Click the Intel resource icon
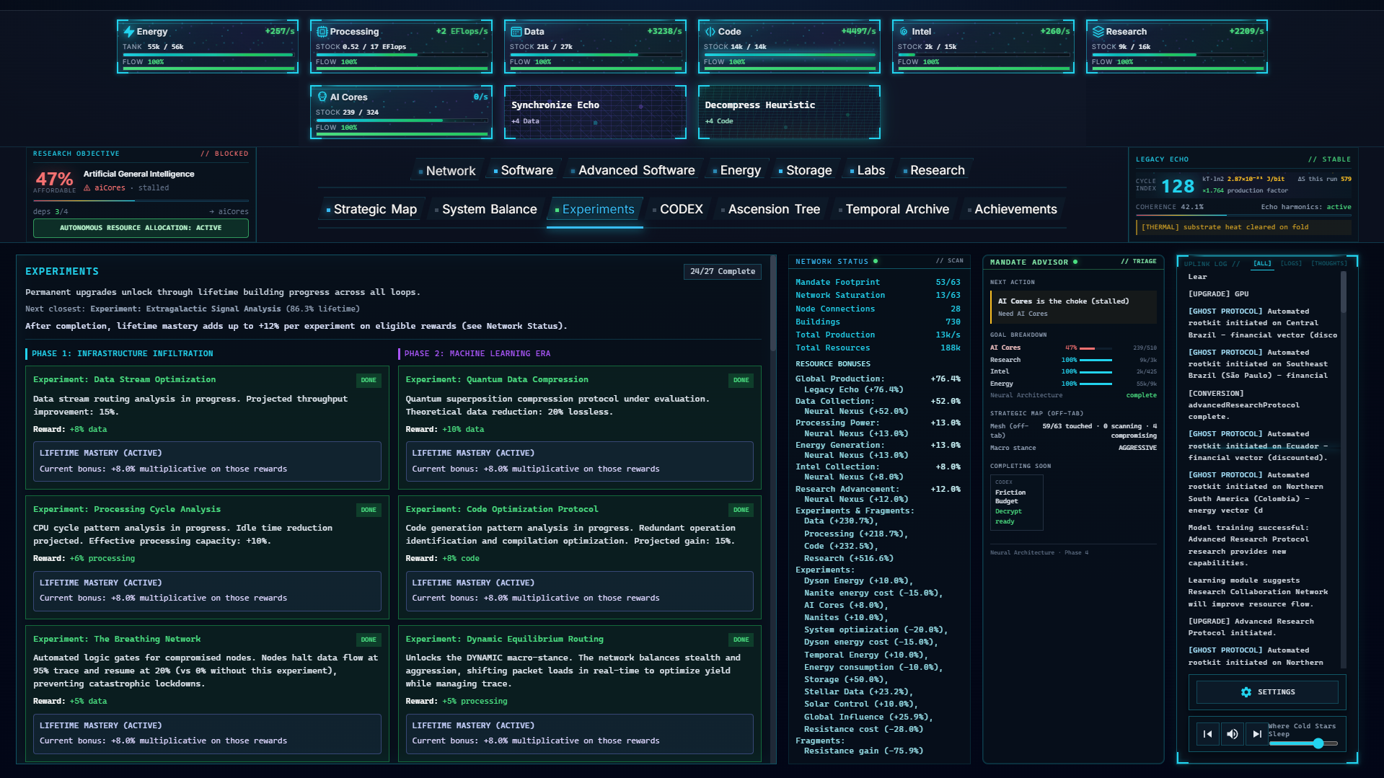Viewport: 1384px width, 778px height. click(x=904, y=32)
